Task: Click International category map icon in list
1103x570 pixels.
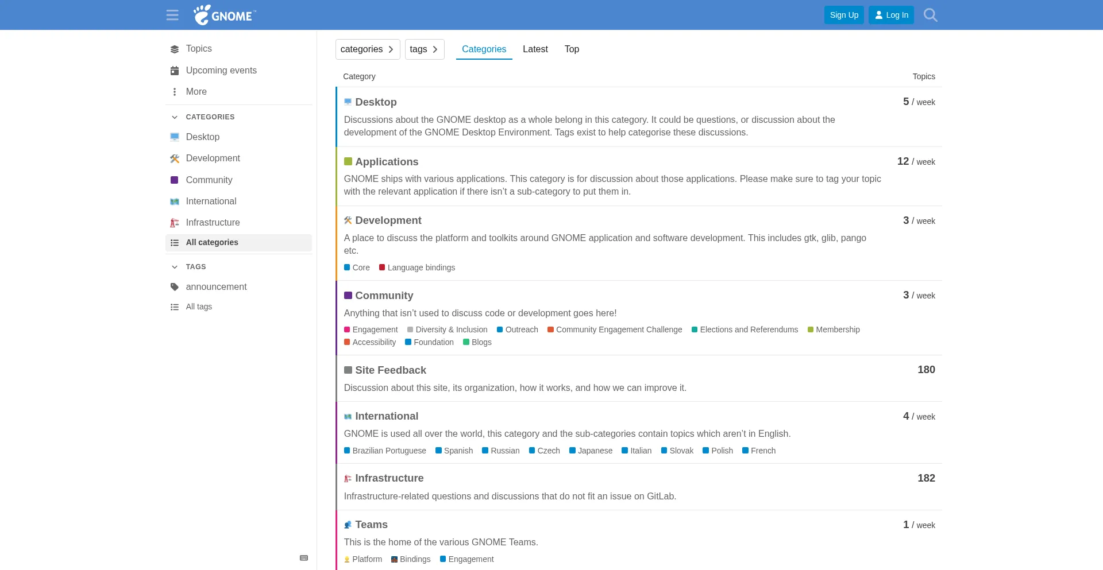Action: click(x=348, y=416)
